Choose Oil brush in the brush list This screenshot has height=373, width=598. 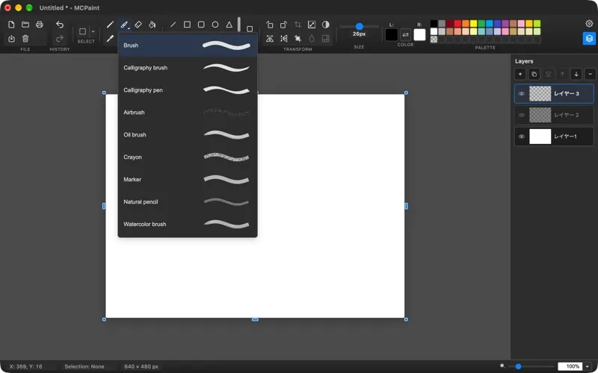point(188,135)
